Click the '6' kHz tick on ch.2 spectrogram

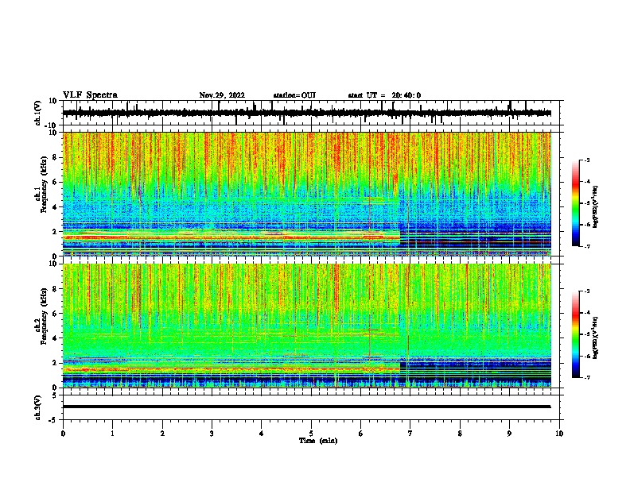[55, 314]
